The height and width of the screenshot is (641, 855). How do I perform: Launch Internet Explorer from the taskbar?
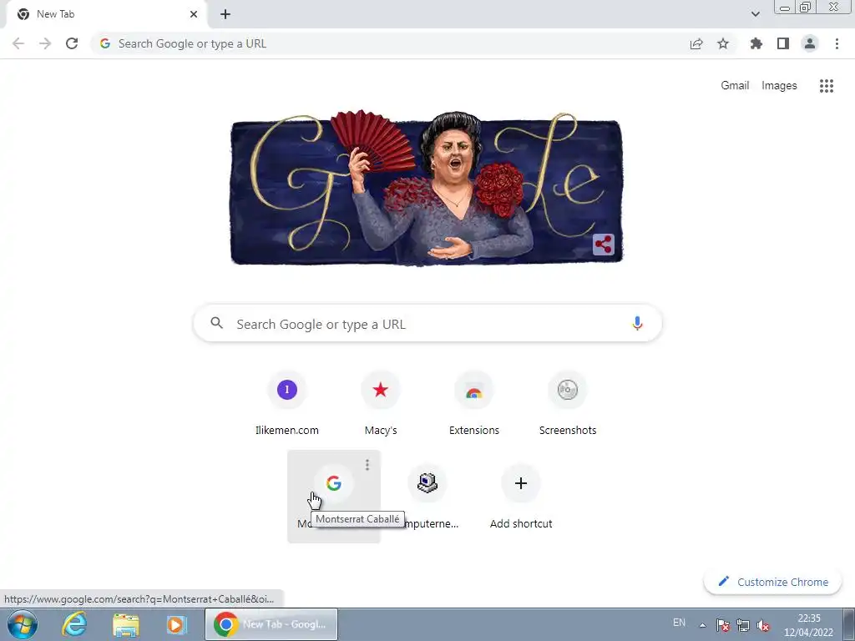[x=74, y=624]
